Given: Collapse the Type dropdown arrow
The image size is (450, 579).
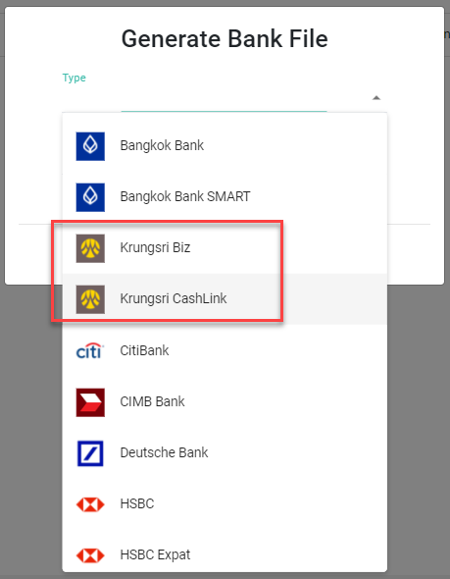Looking at the screenshot, I should coord(376,98).
